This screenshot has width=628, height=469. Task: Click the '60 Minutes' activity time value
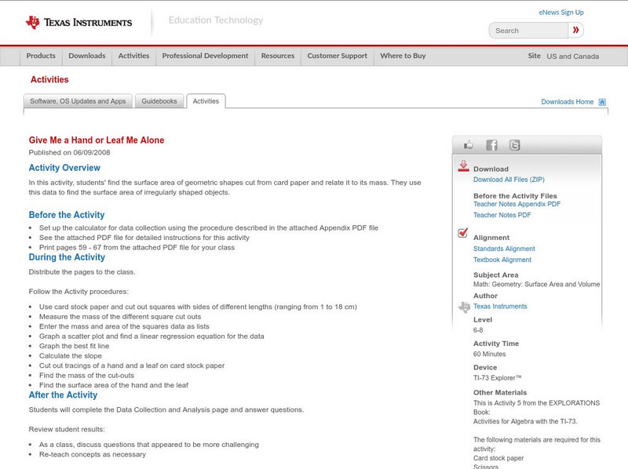click(489, 354)
